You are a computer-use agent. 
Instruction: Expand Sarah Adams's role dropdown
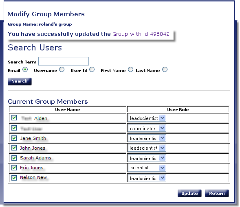coord(147,158)
